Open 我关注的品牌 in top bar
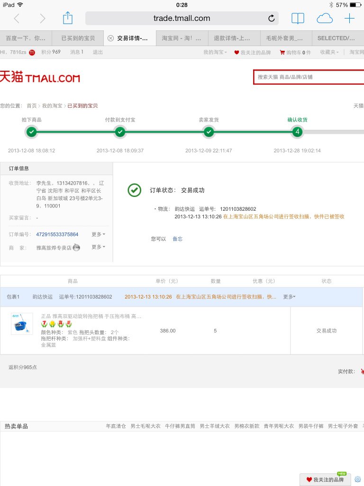This screenshot has width=364, height=486. click(253, 52)
